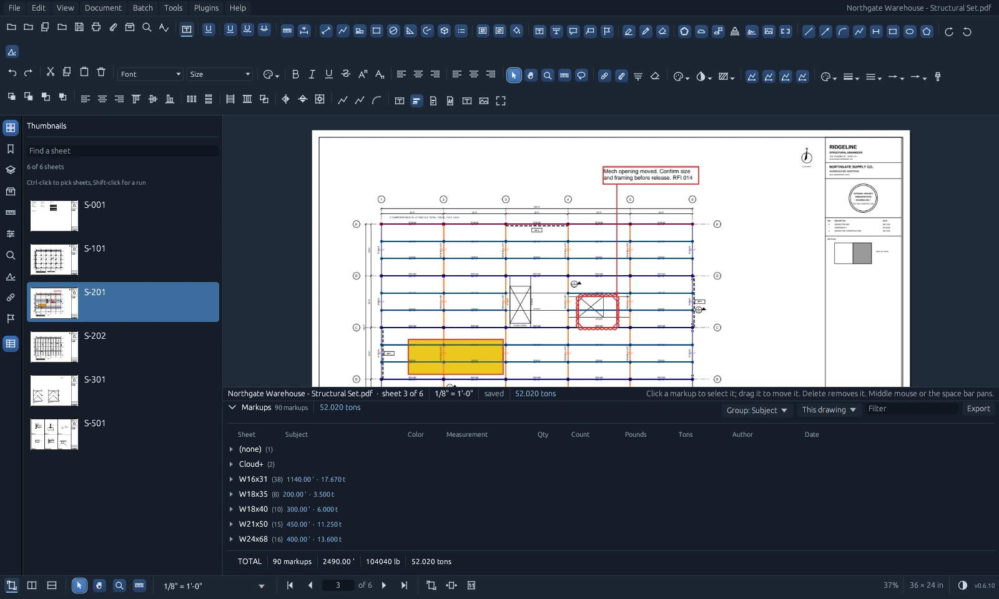Toggle underline text formatting
999x599 pixels.
click(329, 74)
